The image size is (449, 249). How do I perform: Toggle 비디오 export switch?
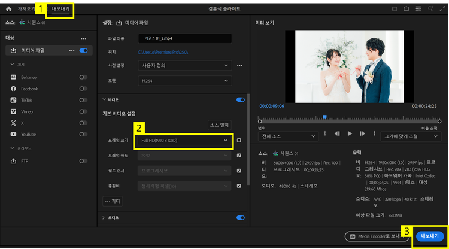(x=241, y=100)
